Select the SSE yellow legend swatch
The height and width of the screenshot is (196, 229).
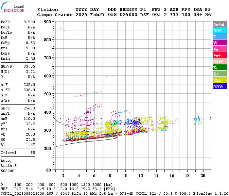(220, 80)
